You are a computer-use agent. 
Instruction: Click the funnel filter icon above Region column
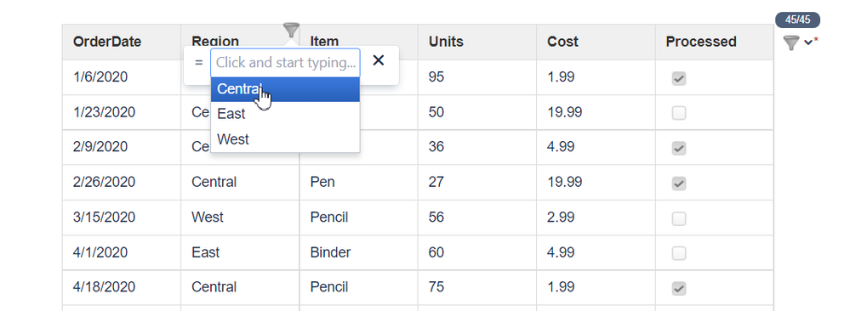(291, 31)
